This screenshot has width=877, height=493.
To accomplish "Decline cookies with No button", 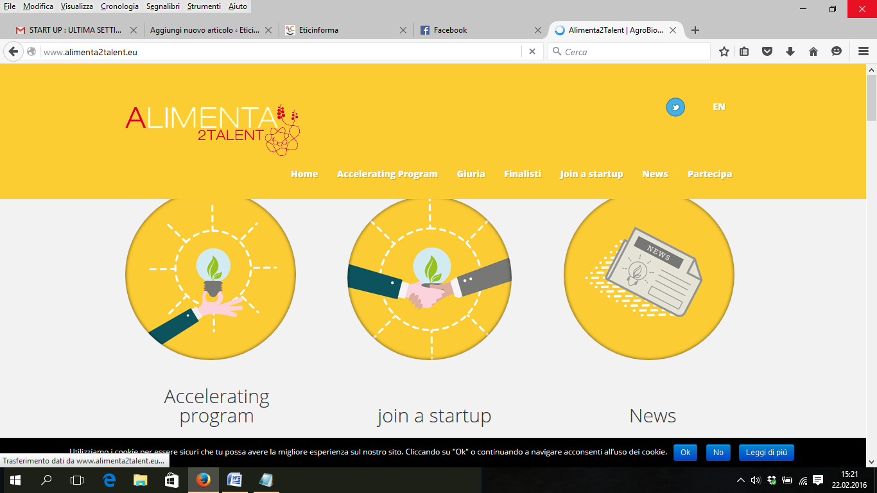I will coord(718,453).
